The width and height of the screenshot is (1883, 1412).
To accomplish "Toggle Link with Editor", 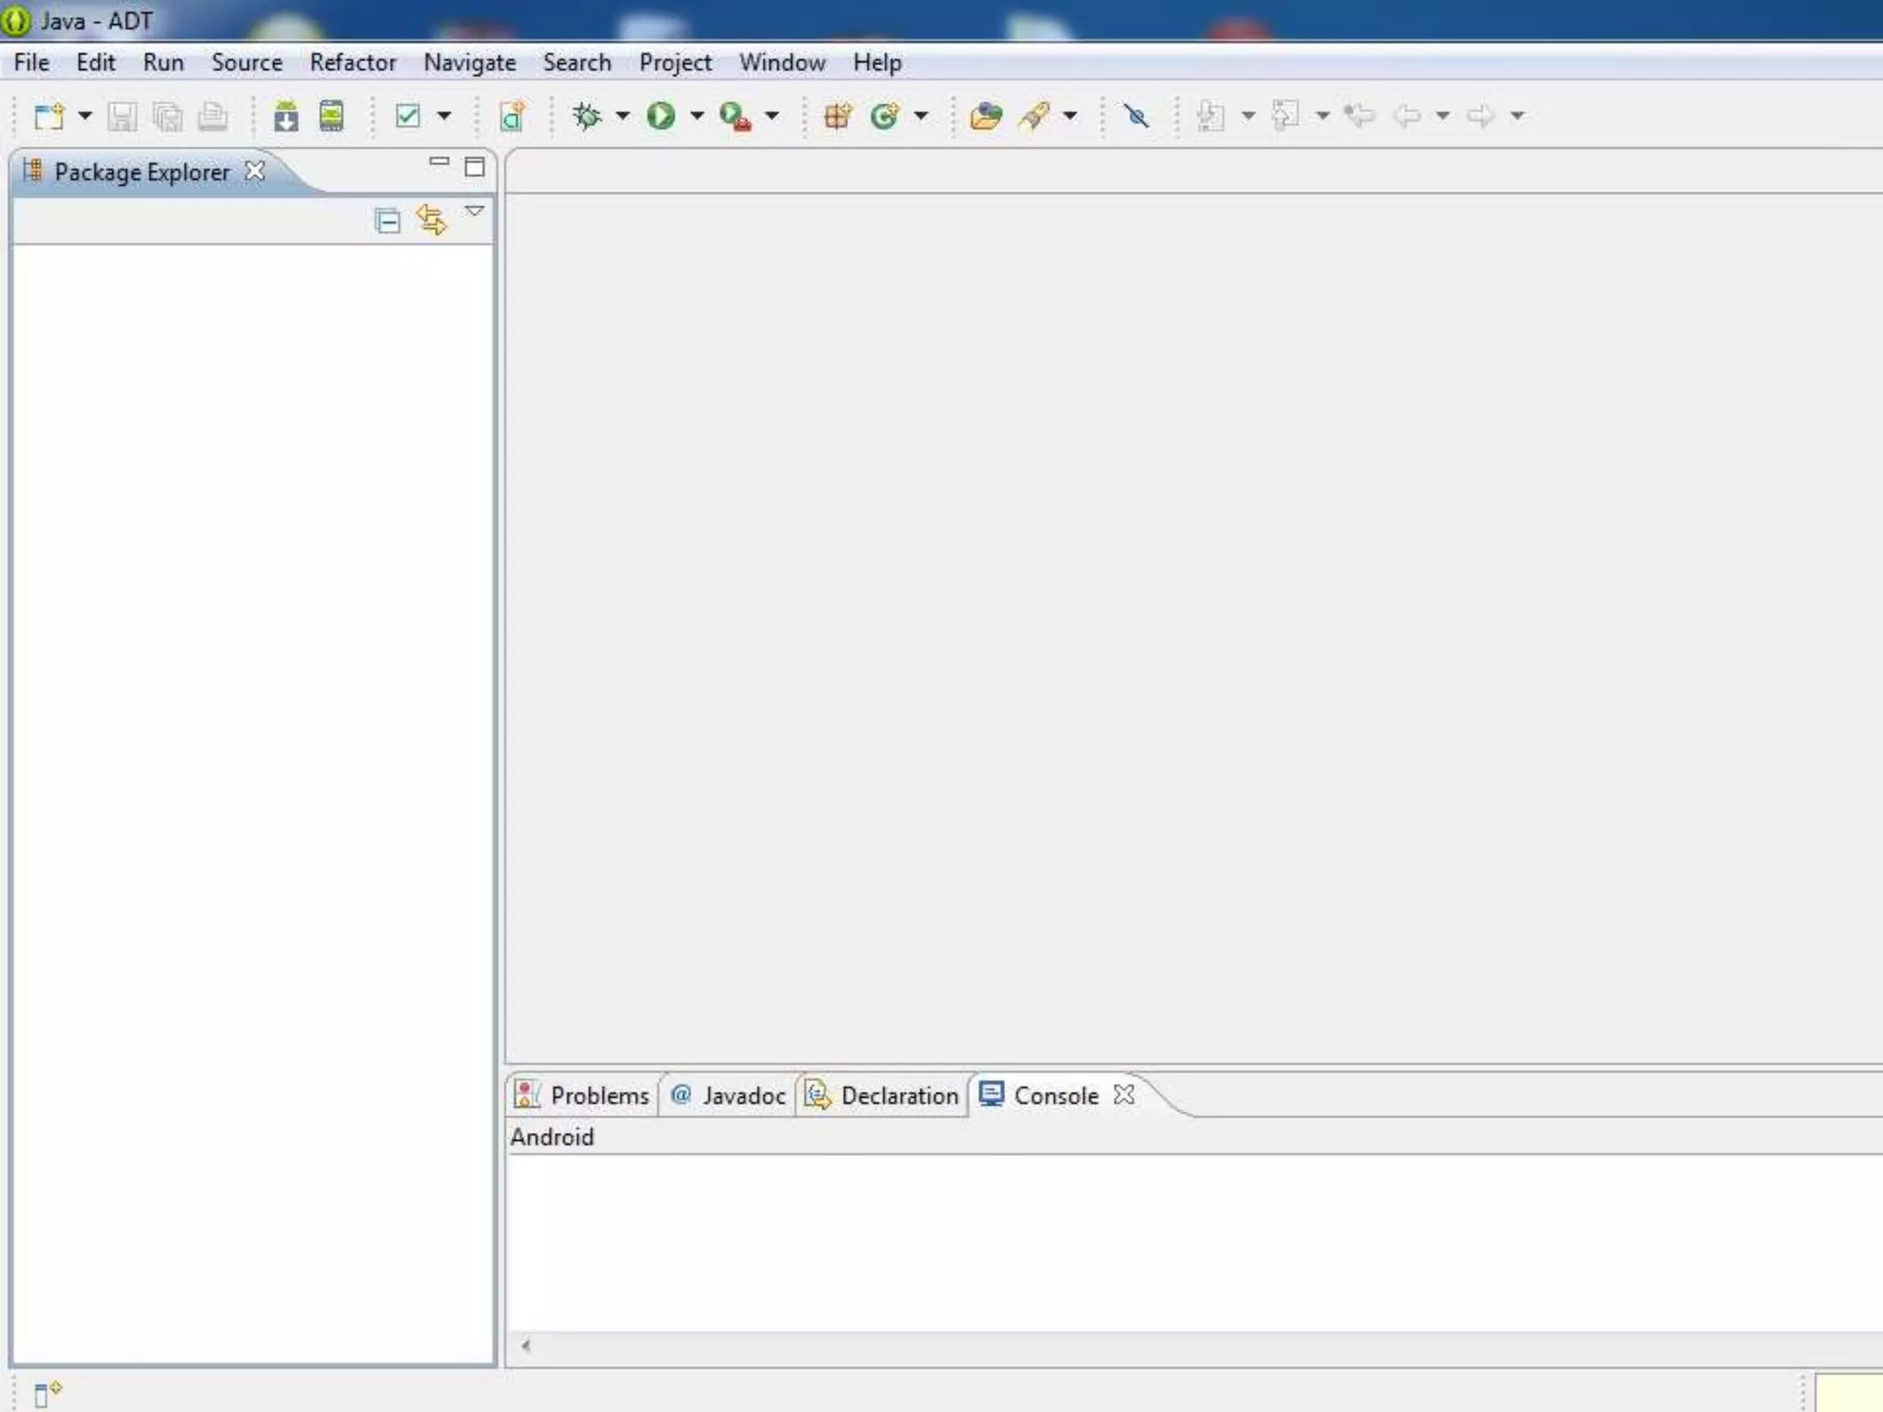I will (431, 221).
